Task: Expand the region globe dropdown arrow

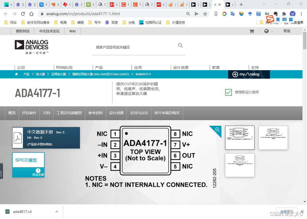Action: [x=272, y=31]
